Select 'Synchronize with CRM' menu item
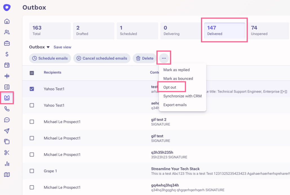 [x=182, y=96]
